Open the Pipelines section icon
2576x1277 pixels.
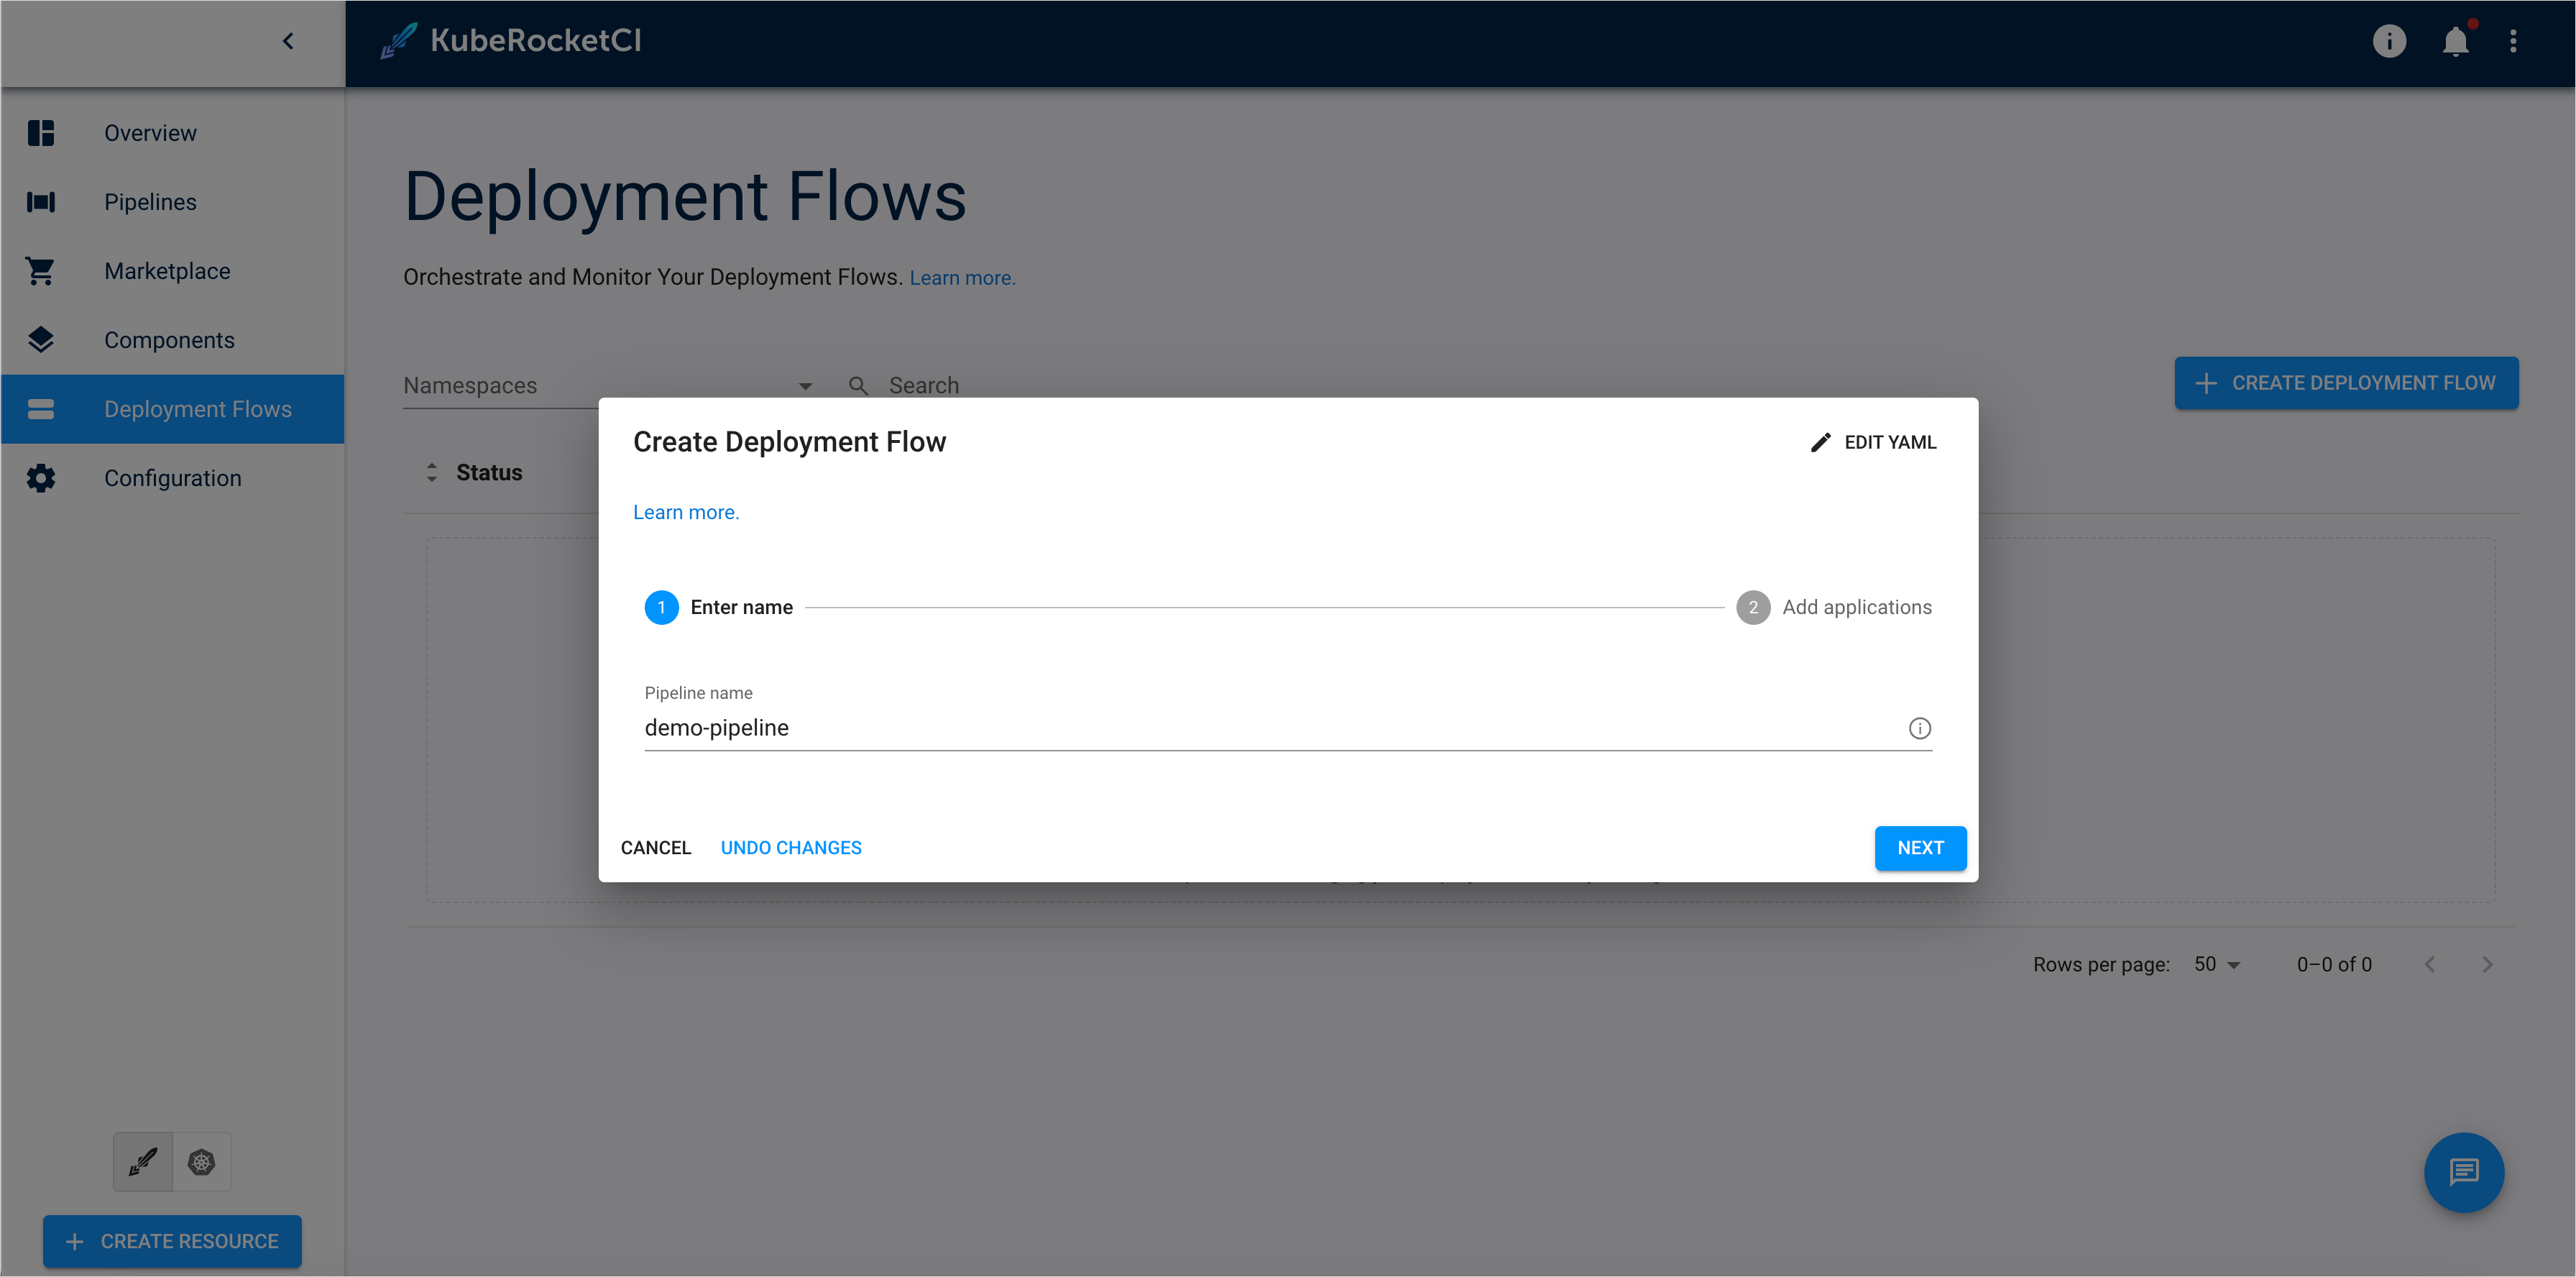40,201
